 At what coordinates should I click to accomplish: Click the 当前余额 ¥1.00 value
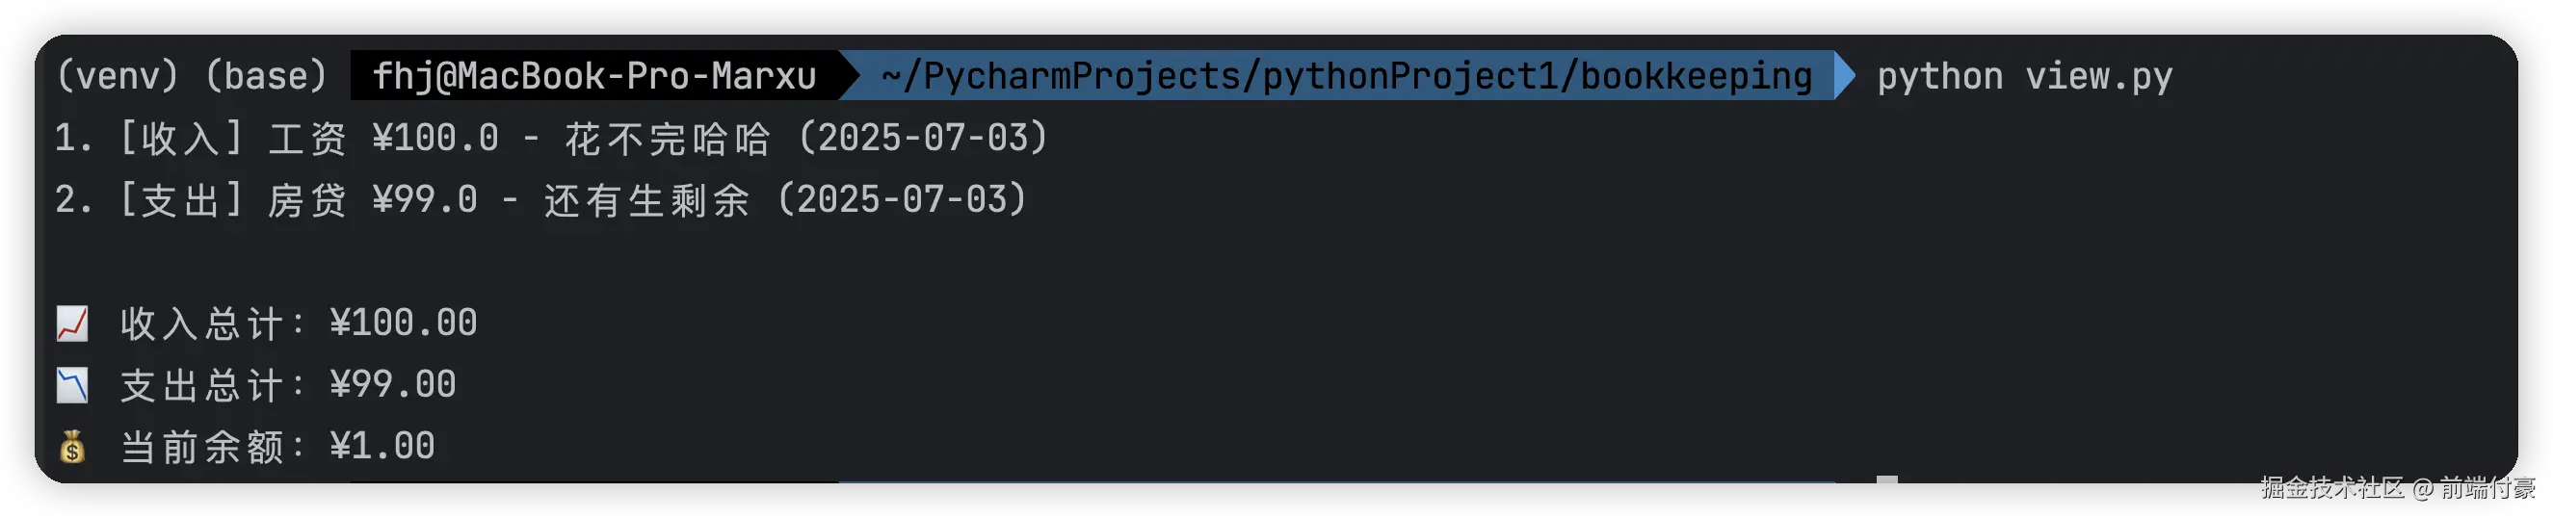tap(382, 447)
